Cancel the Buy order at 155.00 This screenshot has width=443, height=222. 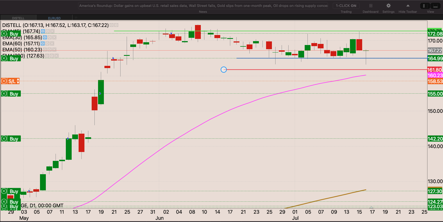point(4,94)
